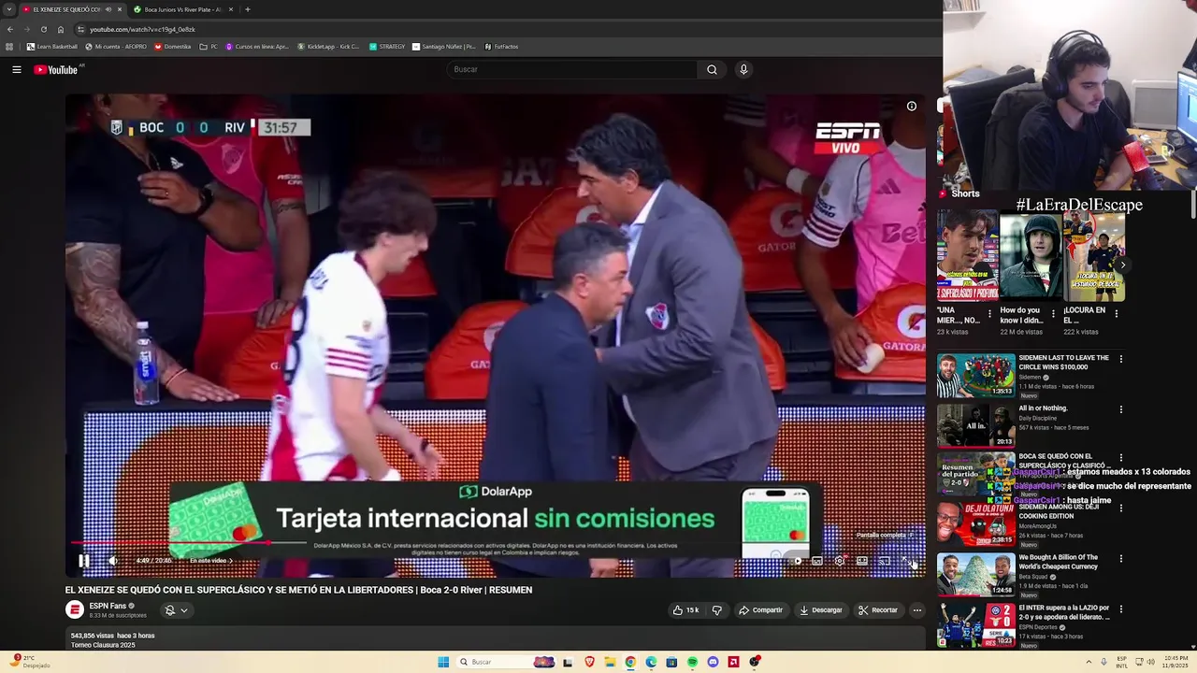Image resolution: width=1197 pixels, height=673 pixels.
Task: Like the video with 15 k likes
Action: click(x=685, y=610)
